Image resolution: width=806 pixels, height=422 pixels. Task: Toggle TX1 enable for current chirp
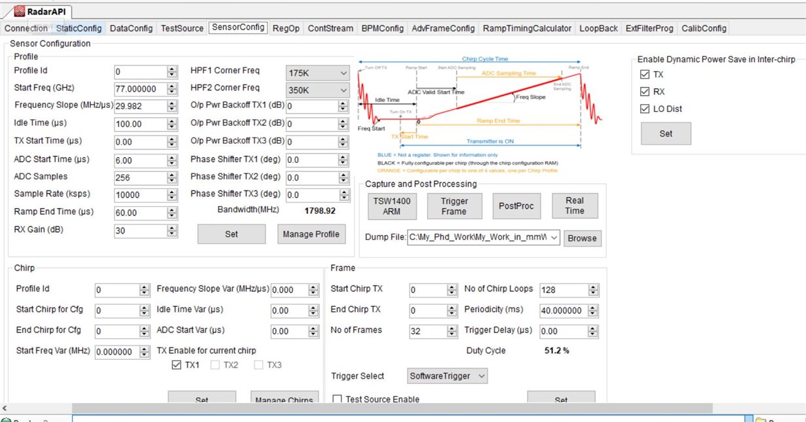(x=176, y=365)
